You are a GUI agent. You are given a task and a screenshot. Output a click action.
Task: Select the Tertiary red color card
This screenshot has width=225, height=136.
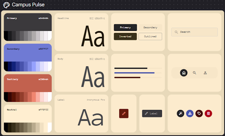(x=28, y=88)
